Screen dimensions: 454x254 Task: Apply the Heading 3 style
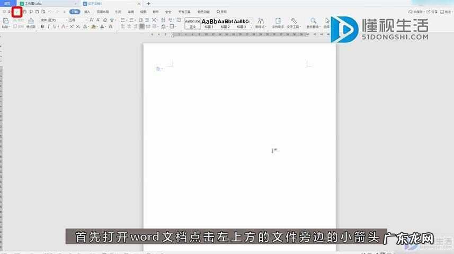pos(242,23)
